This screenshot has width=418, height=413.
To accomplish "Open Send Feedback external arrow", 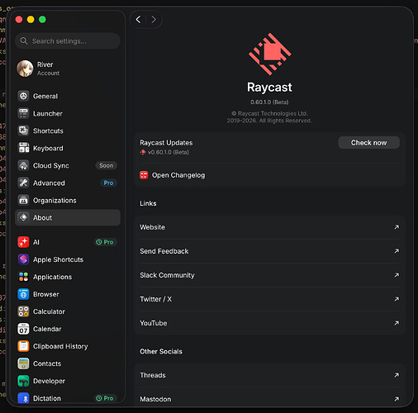I will tap(397, 251).
